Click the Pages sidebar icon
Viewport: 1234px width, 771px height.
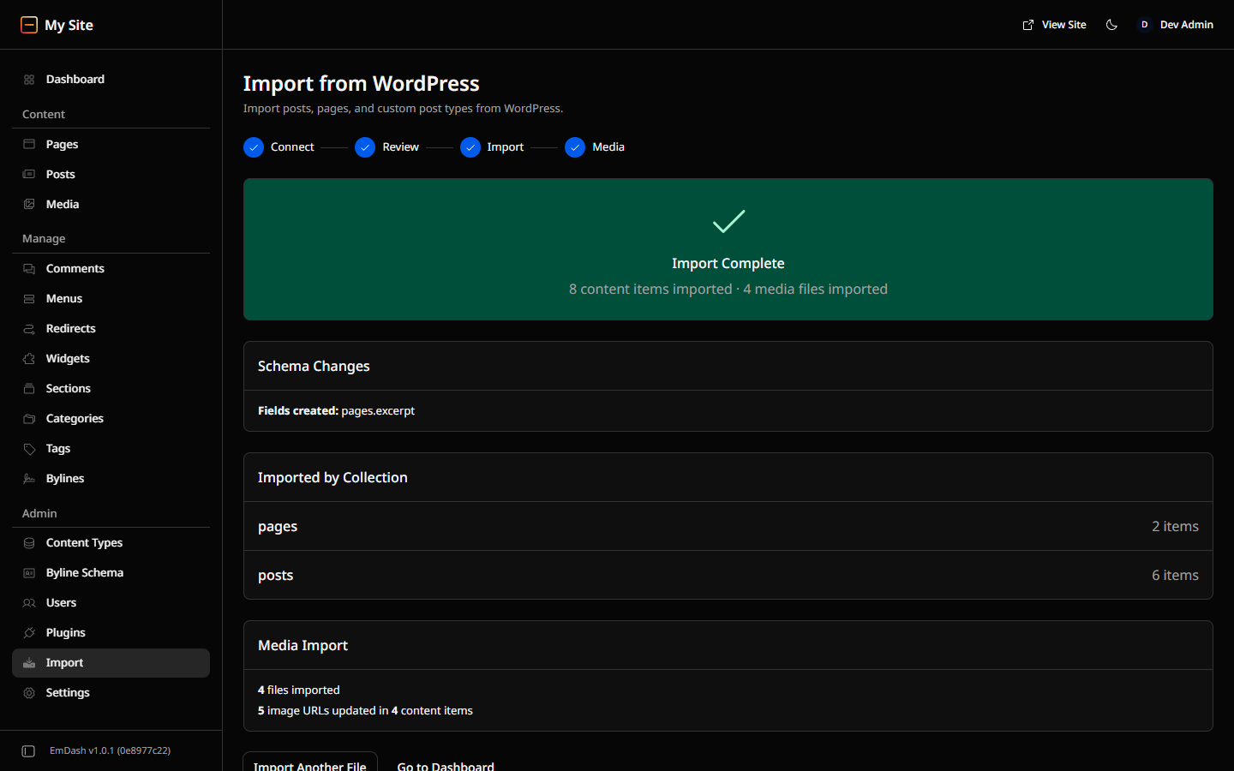click(x=29, y=144)
